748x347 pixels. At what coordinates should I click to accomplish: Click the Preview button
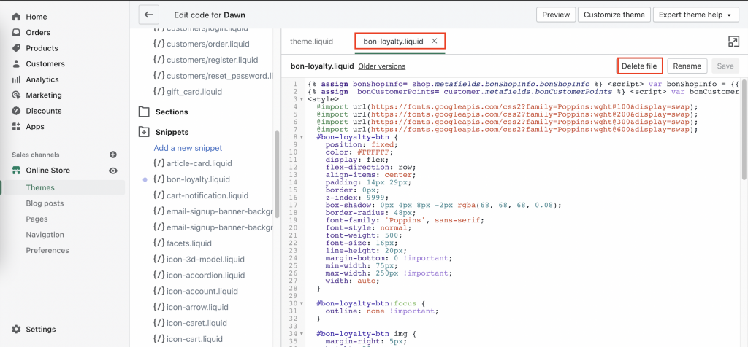[x=556, y=15]
